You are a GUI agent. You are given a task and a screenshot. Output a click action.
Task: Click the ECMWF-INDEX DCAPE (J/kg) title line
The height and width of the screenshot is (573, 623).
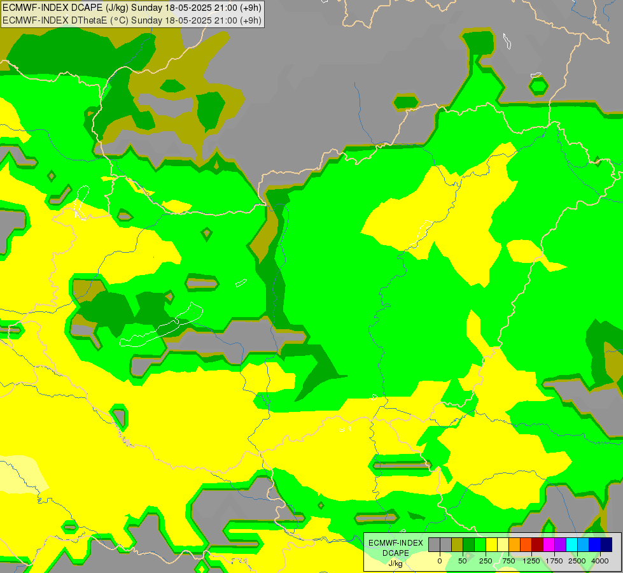pyautogui.click(x=132, y=8)
